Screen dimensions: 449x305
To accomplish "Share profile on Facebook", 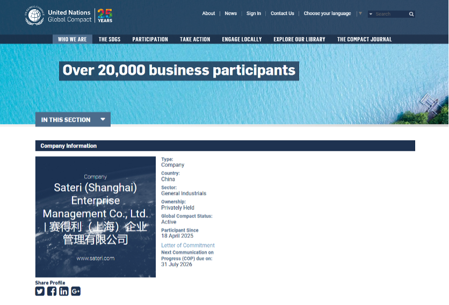I will 52,291.
